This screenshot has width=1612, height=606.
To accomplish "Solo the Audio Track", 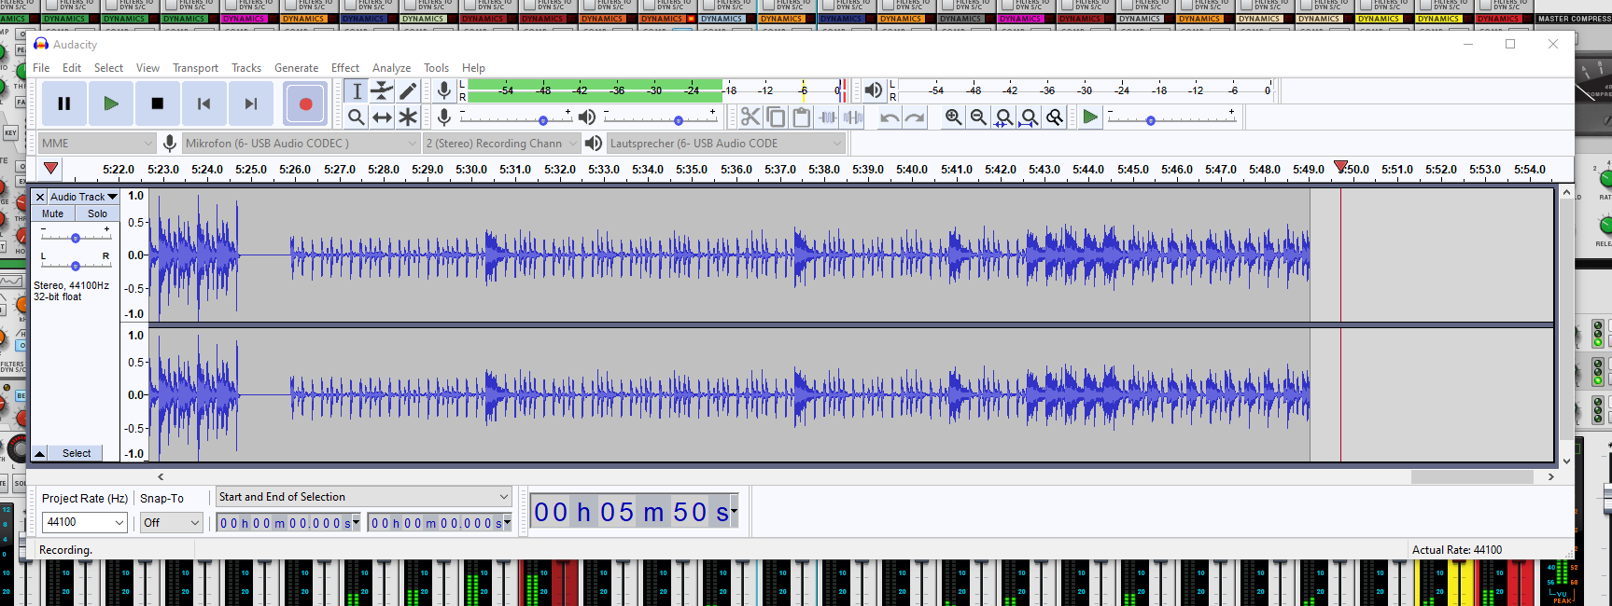I will click(x=97, y=213).
